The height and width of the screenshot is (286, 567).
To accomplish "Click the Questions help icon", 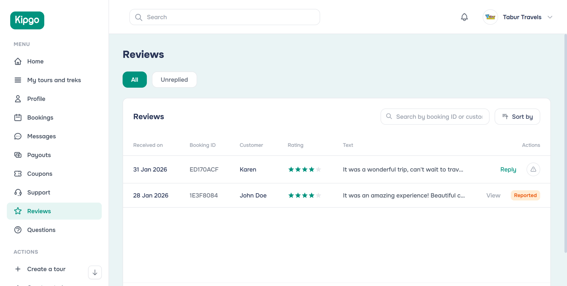I will coord(18,230).
